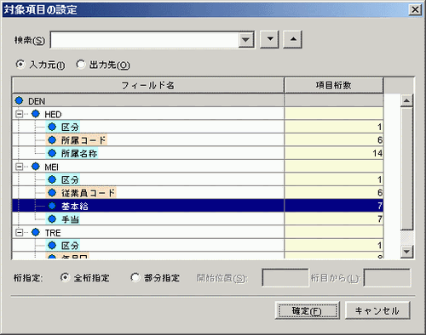Choose the 部分指定 radio option
Viewport: 426px width, 335px height.
(x=135, y=277)
